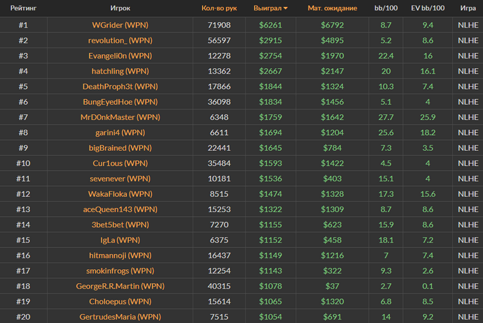Open hatchling (WPN) player page
The image size is (483, 323).
click(x=120, y=71)
